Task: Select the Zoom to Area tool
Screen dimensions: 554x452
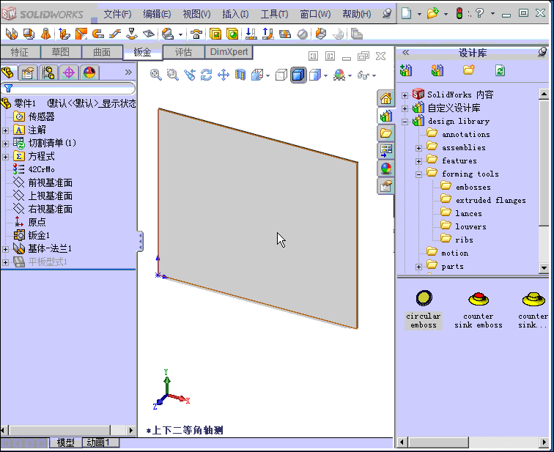Action: tap(173, 75)
